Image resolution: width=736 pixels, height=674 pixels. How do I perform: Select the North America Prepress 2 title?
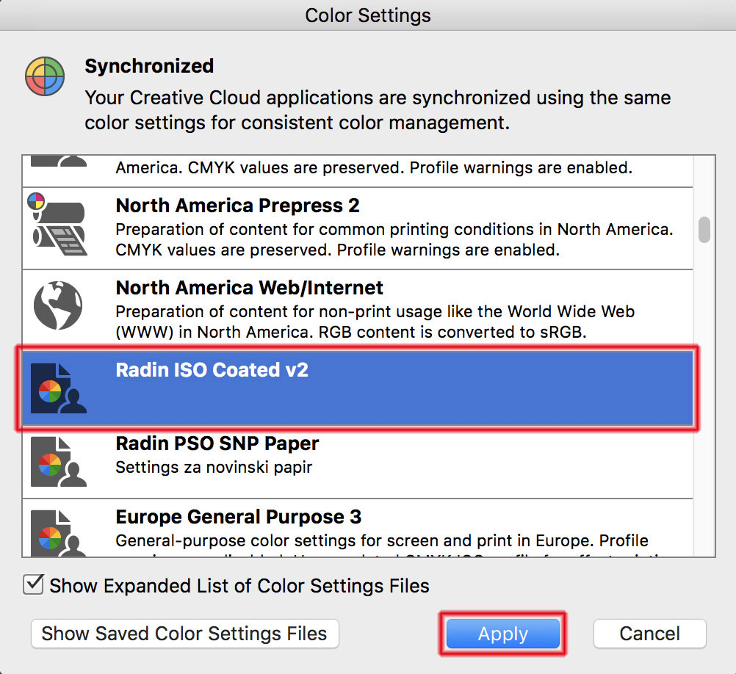pyautogui.click(x=237, y=206)
